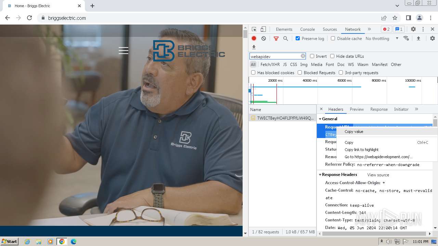Switch to the Console tab
The image size is (438, 246).
pos(307,29)
